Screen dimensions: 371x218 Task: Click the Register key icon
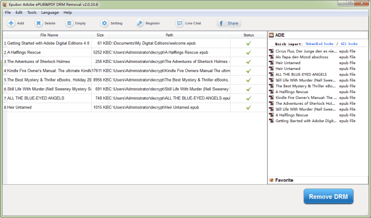point(139,23)
